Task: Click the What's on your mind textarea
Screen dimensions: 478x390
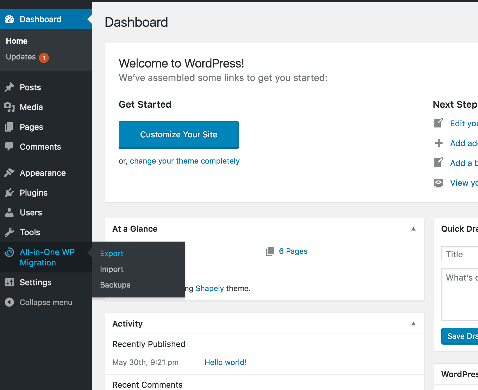Action: pos(460,295)
